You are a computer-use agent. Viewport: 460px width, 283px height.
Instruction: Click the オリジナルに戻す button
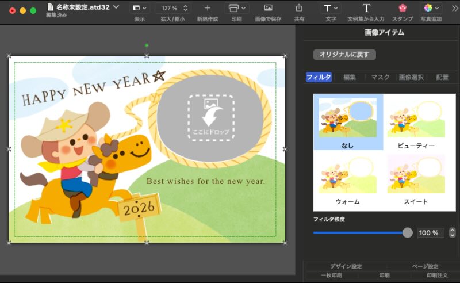tap(344, 55)
